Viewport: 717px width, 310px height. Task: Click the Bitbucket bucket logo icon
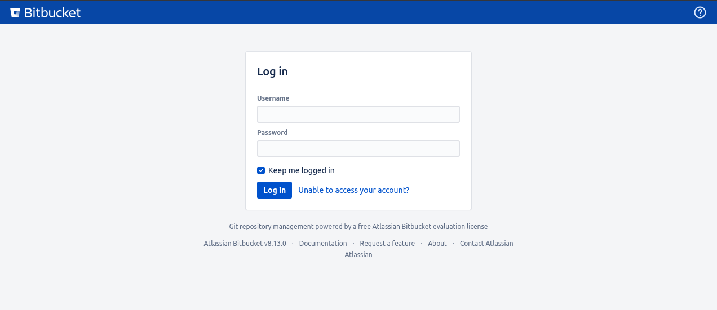[15, 12]
